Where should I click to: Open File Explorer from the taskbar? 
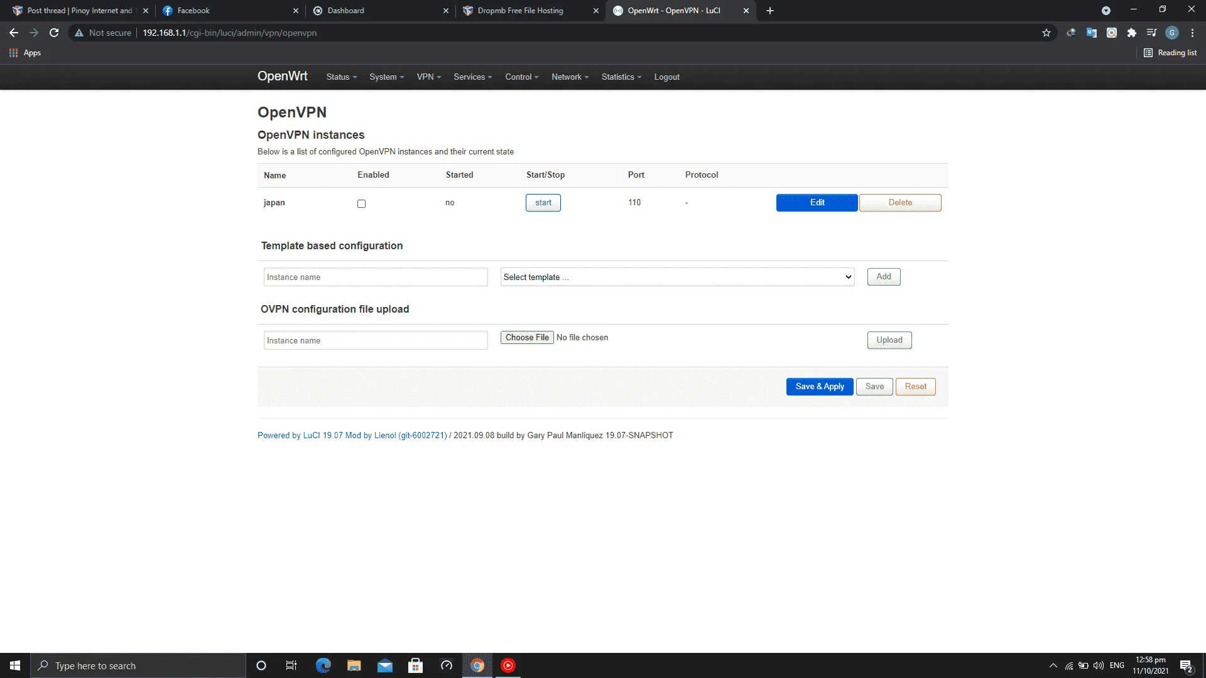pyautogui.click(x=354, y=665)
